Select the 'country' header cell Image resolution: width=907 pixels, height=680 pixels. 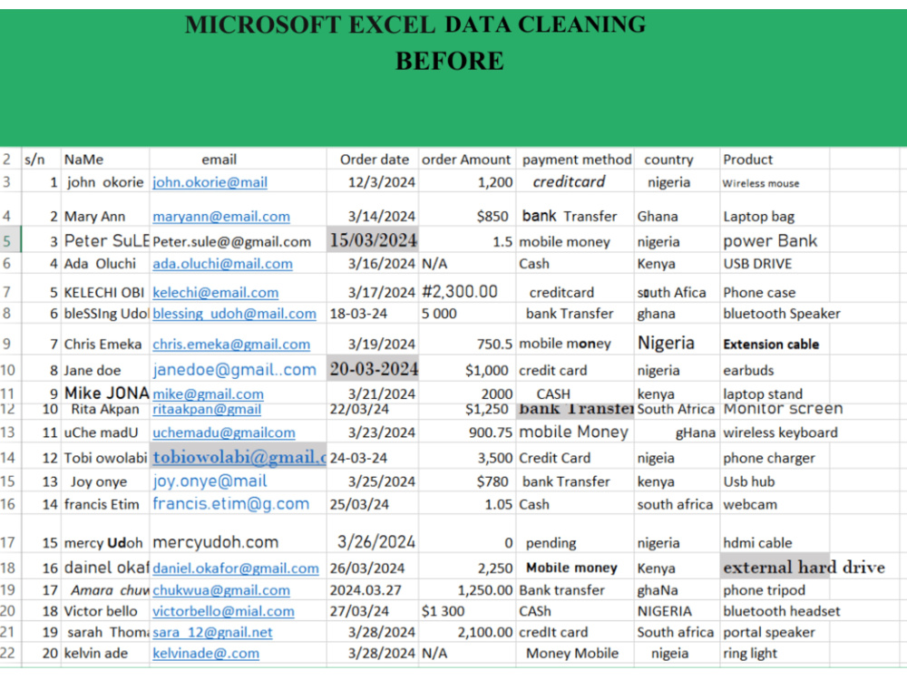677,159
